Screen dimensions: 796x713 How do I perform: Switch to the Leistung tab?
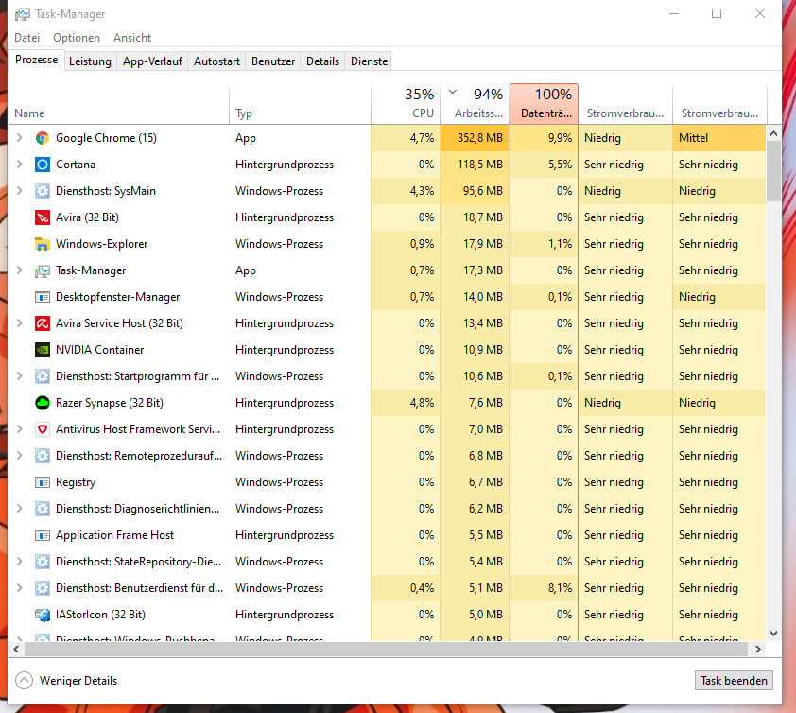(91, 61)
